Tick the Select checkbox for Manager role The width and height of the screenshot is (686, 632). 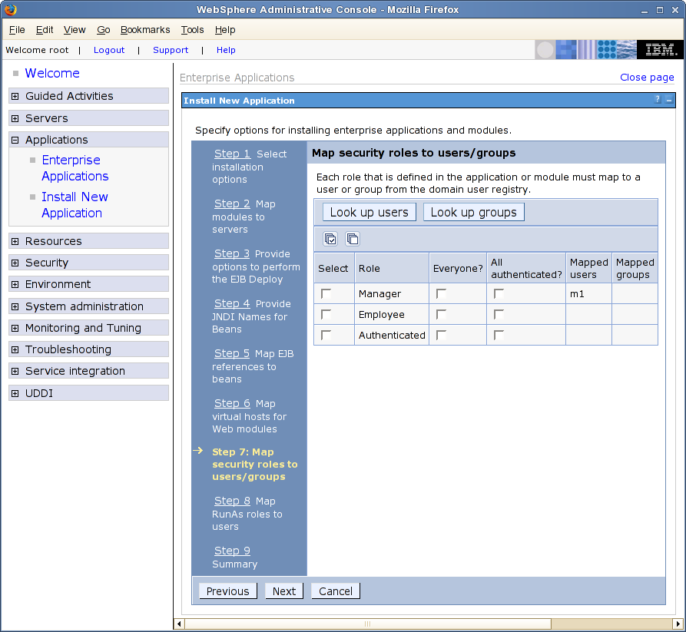pos(326,294)
